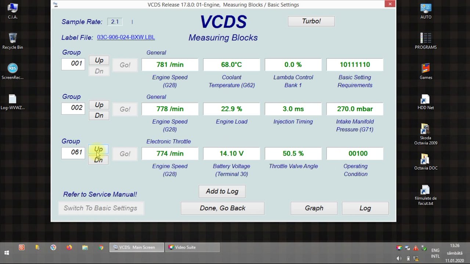Screen dimensions: 470x264
Task: Click Up for Group 061
Action: pos(98,150)
